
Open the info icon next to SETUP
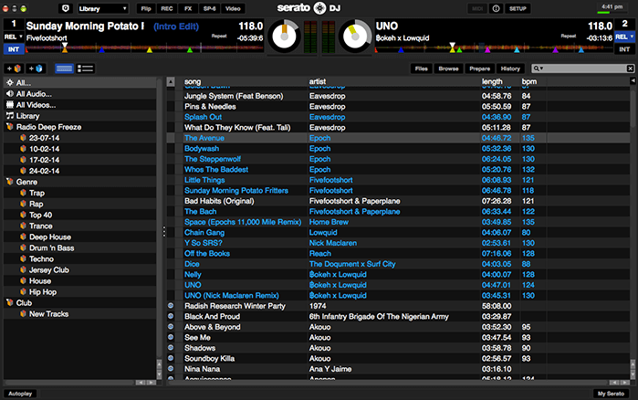click(x=496, y=8)
